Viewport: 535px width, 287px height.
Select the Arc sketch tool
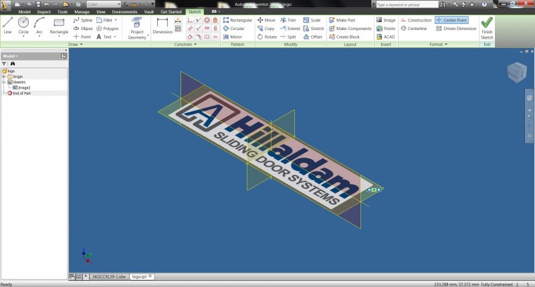39,25
